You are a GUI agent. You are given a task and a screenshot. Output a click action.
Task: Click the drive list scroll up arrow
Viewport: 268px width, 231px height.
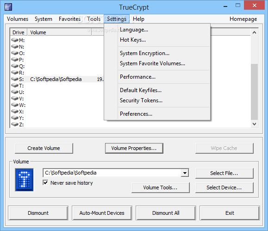[254, 32]
